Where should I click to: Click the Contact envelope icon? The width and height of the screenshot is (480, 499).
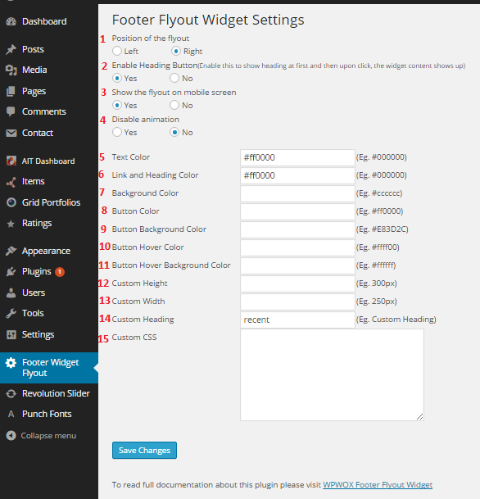(x=11, y=133)
